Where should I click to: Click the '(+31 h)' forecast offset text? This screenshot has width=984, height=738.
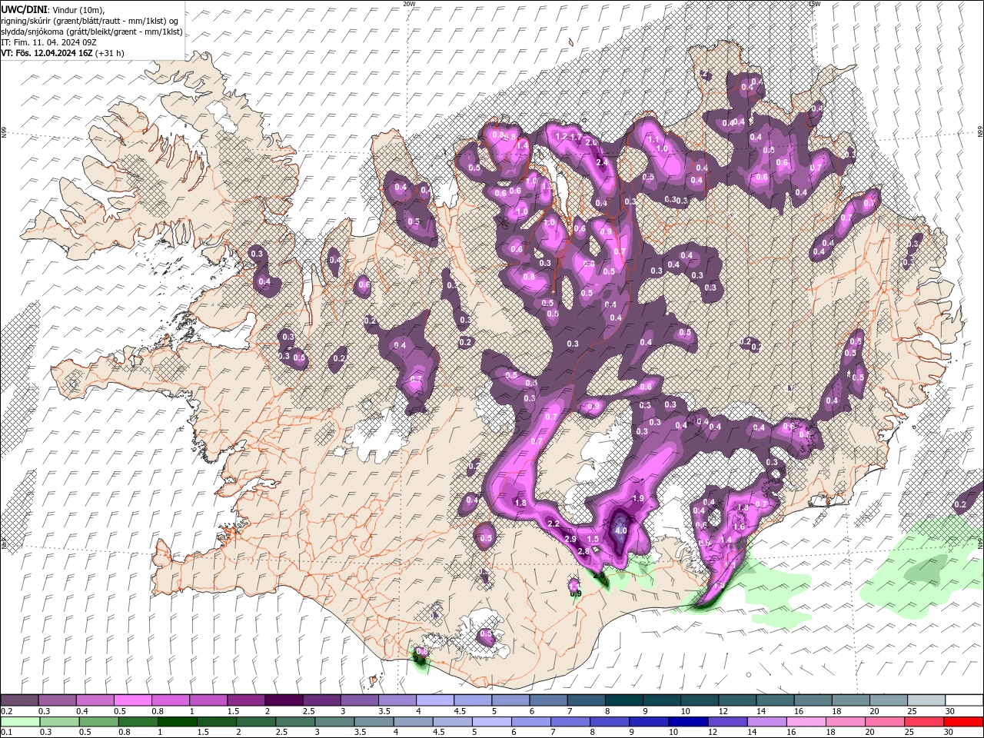pos(110,53)
